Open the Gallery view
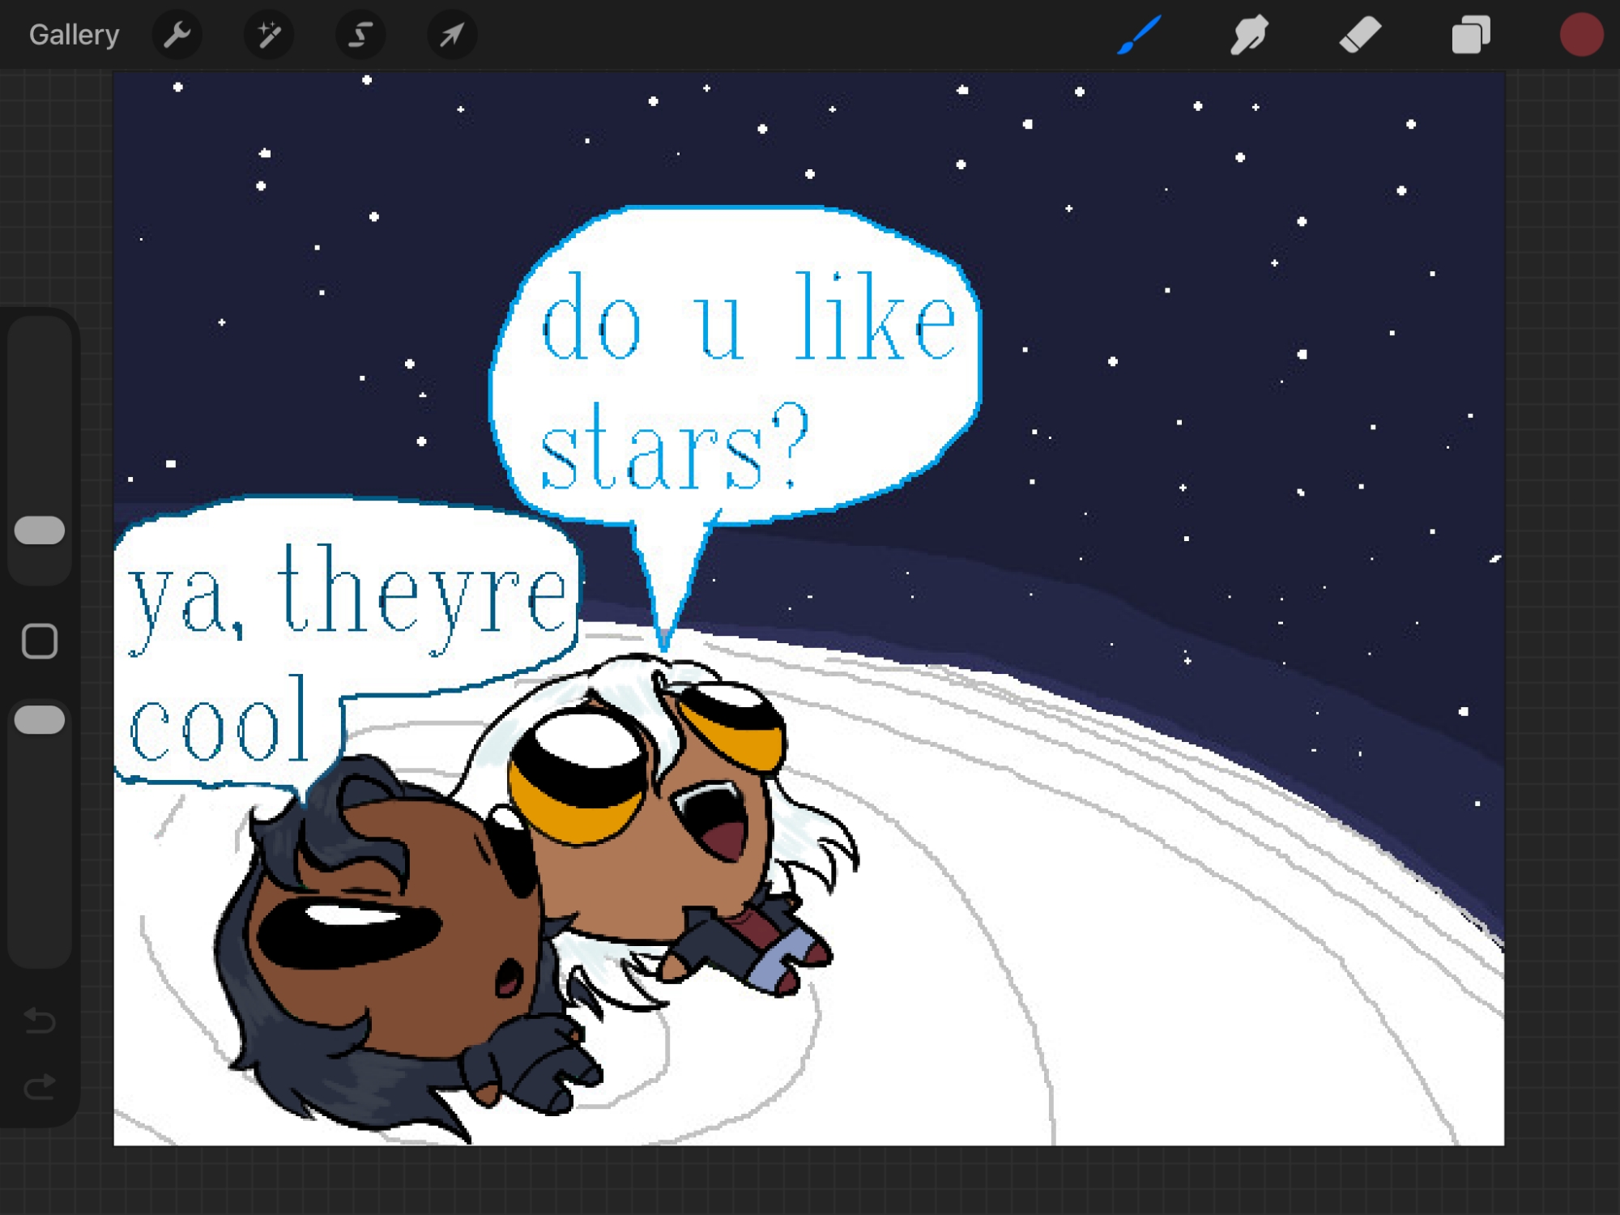 (x=74, y=35)
